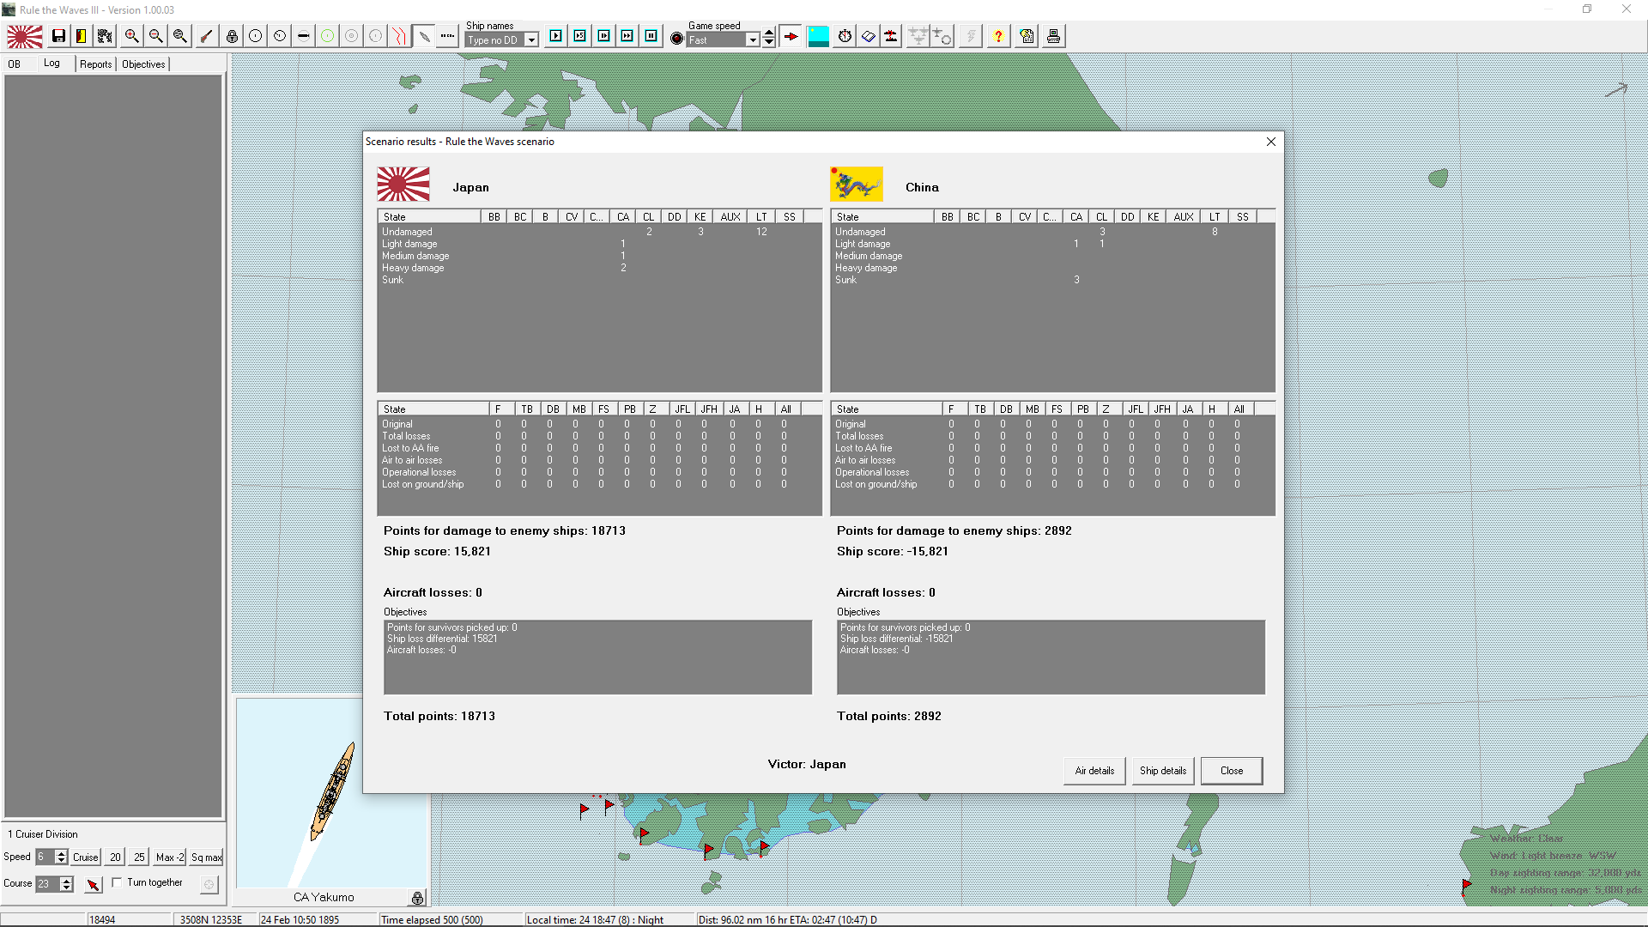
Task: Click the stopwatch toolbar icon
Action: 845,36
